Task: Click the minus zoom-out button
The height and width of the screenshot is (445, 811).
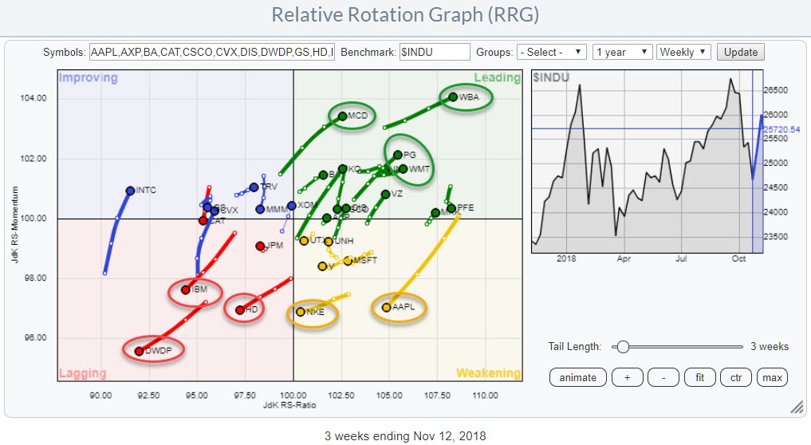Action: pyautogui.click(x=663, y=378)
